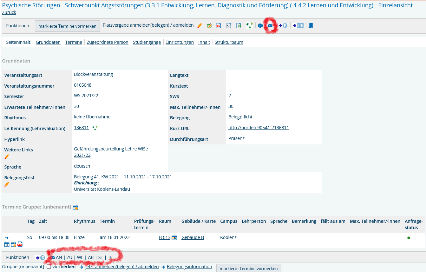Viewport: 426px width, 272px height.
Task: Click the printer icon in the toolbar
Action: (260, 26)
